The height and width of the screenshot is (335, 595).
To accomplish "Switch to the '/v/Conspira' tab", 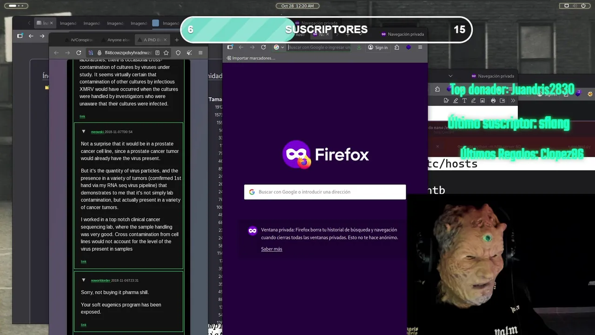I will click(x=79, y=40).
